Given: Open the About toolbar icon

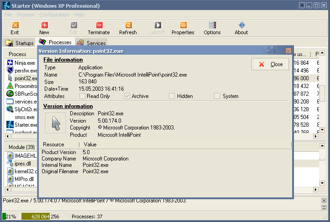Looking at the screenshot, I should click(x=241, y=25).
